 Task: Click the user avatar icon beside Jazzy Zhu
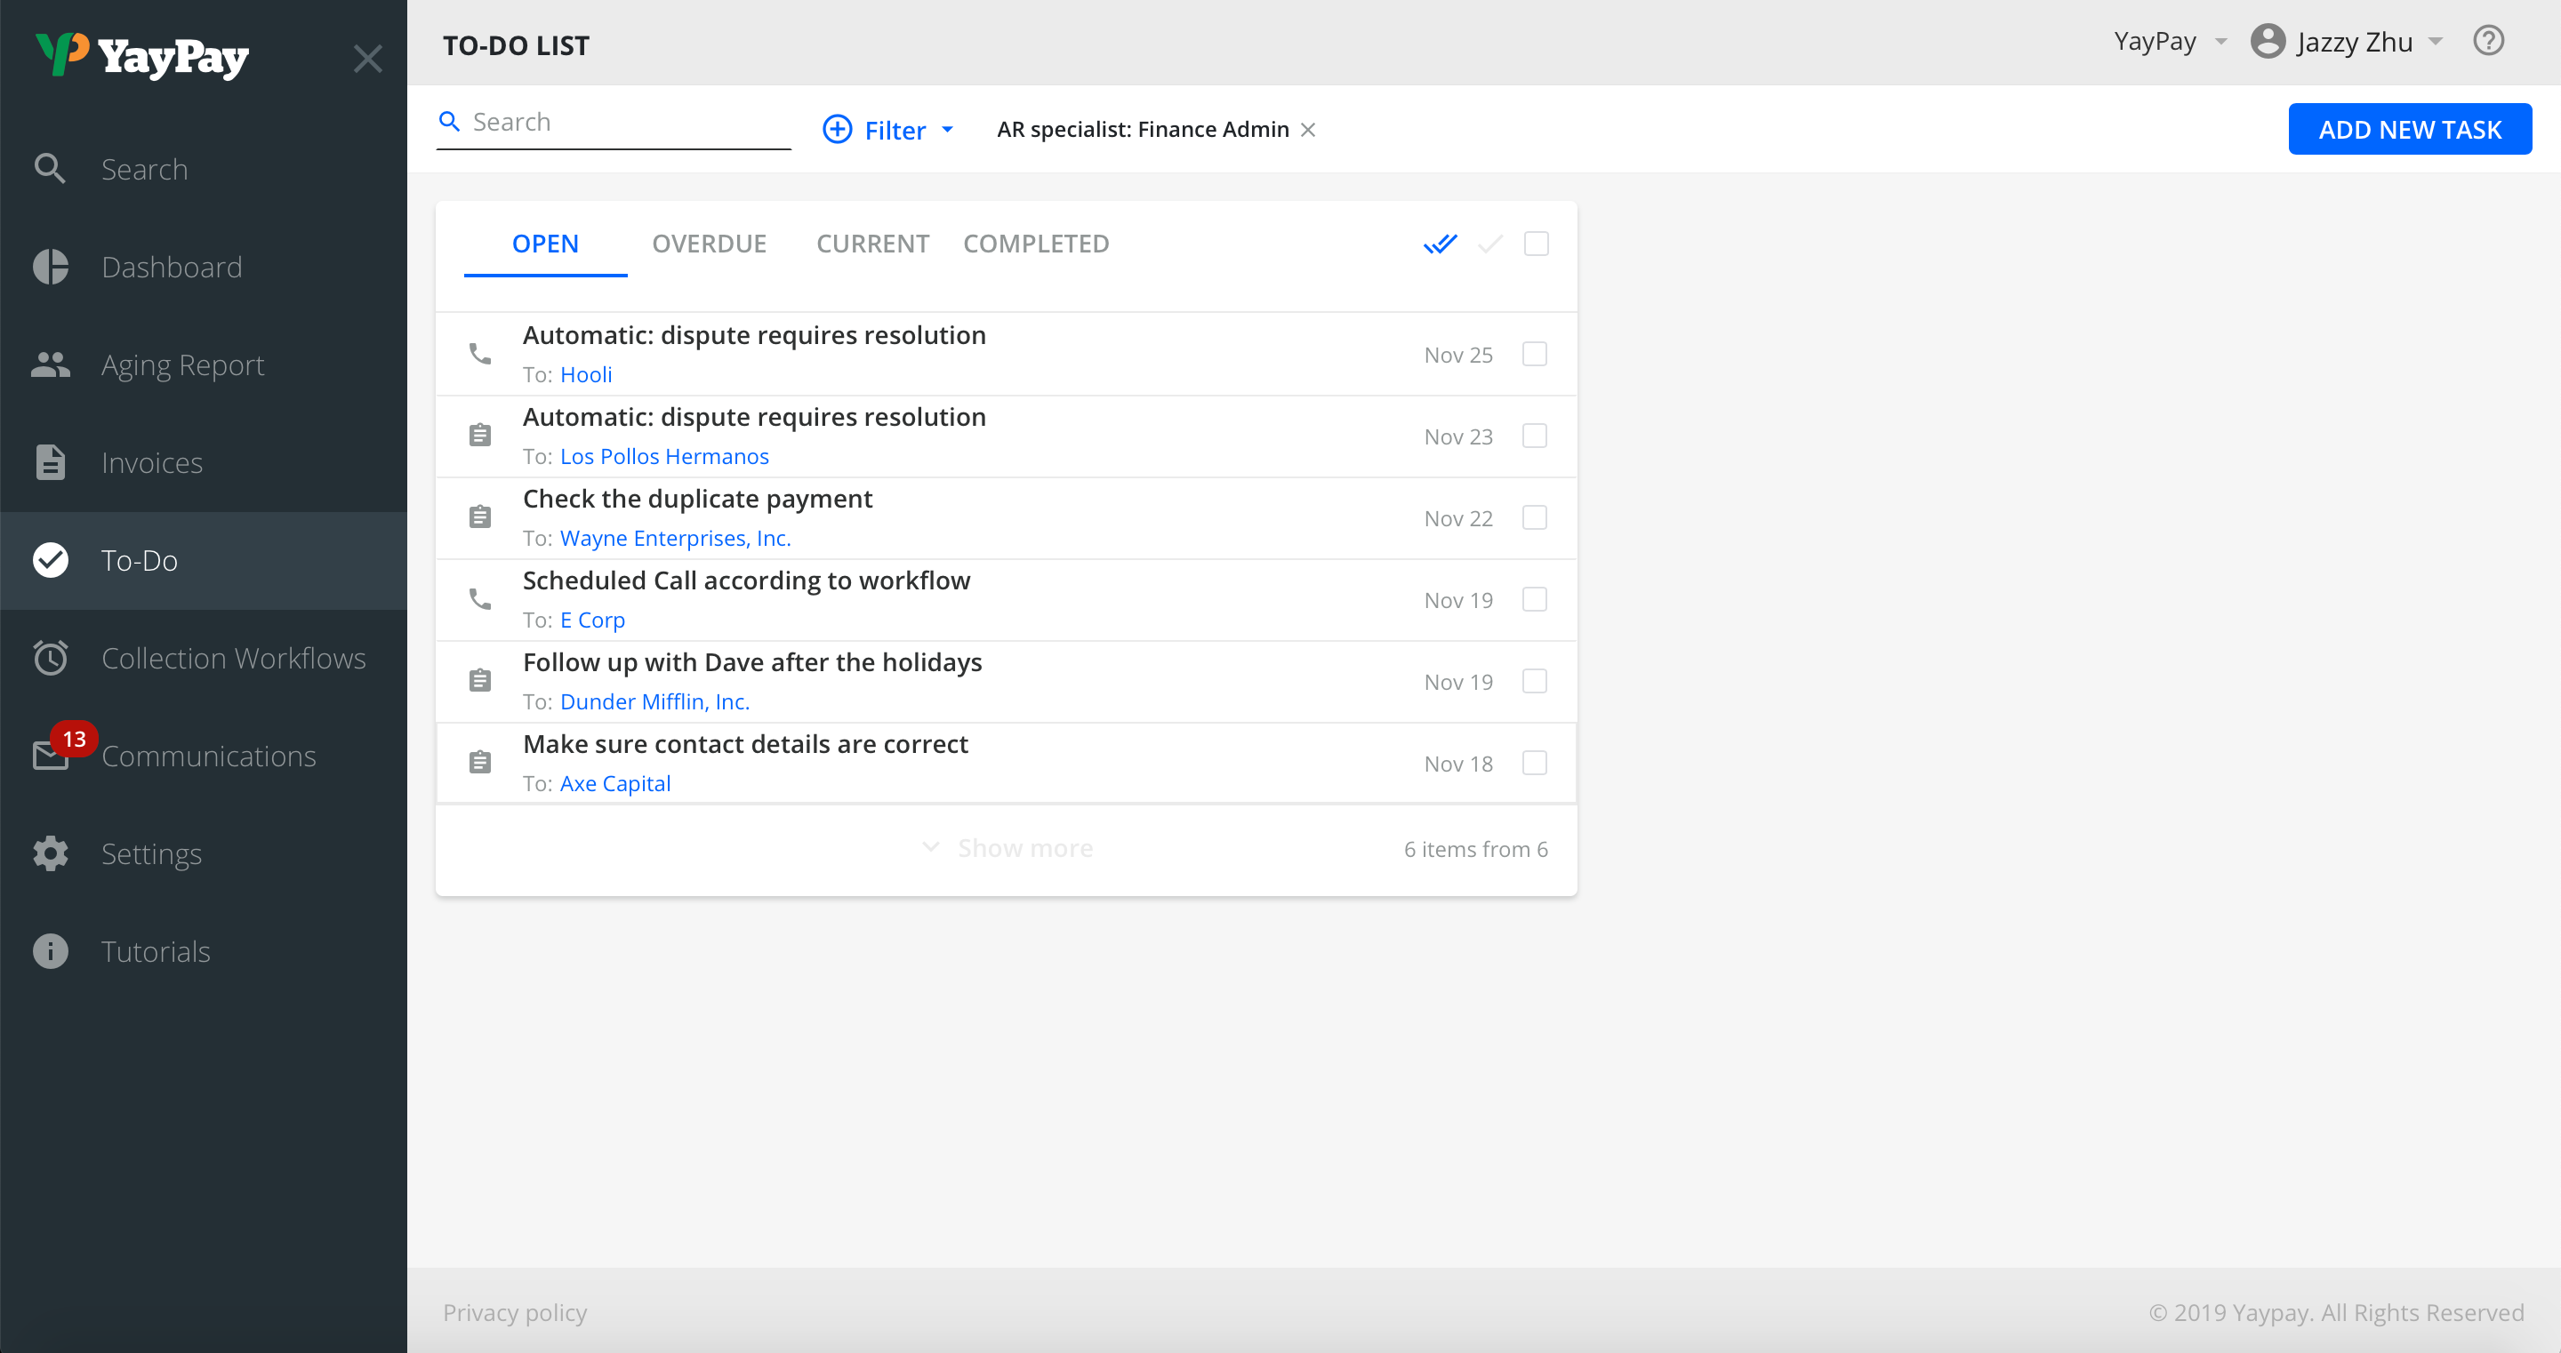[x=2268, y=41]
